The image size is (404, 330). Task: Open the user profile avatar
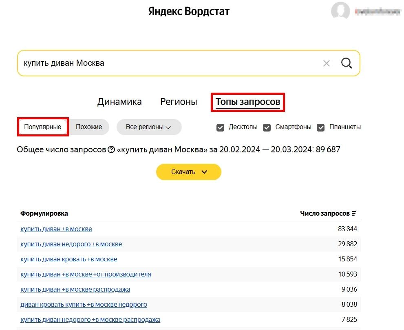pyautogui.click(x=340, y=11)
